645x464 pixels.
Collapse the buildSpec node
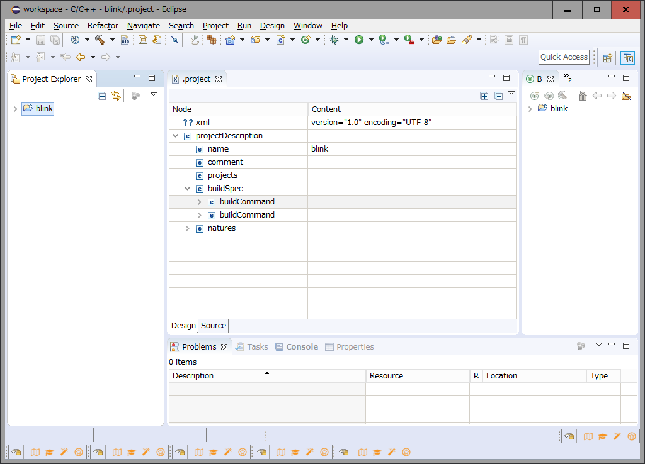coord(188,189)
